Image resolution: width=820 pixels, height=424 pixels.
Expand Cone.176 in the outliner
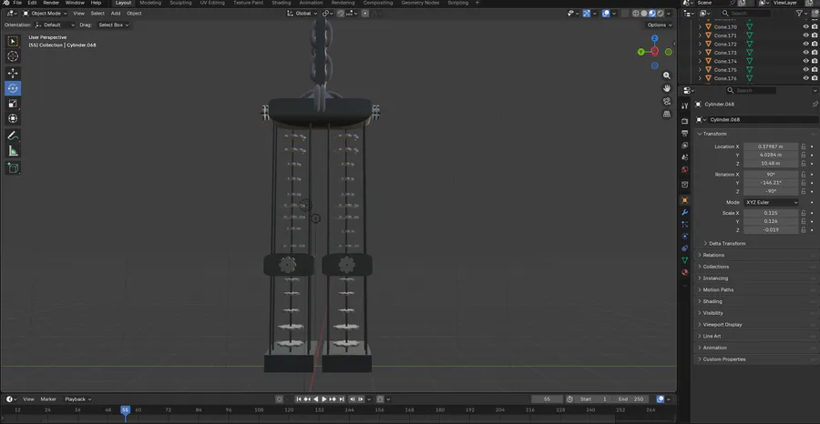[x=701, y=78]
